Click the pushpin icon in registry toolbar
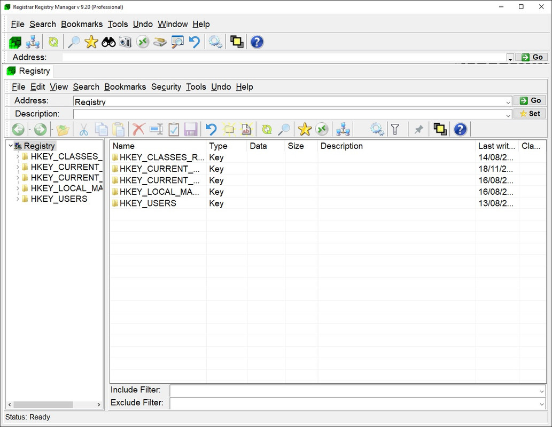The image size is (552, 427). point(418,130)
